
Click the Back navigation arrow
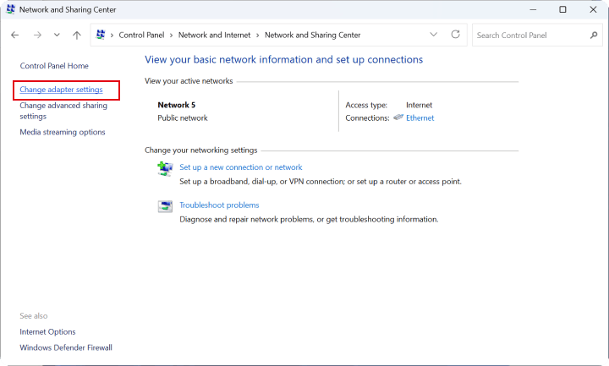point(14,35)
